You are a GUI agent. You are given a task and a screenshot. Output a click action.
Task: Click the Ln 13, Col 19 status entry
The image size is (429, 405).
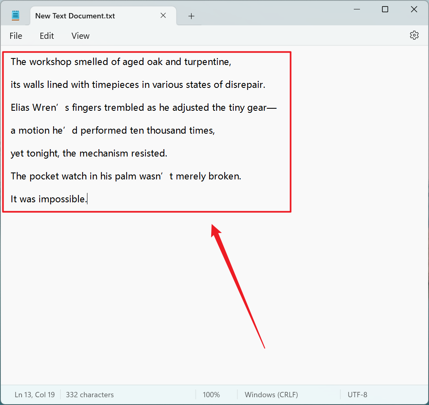click(35, 395)
